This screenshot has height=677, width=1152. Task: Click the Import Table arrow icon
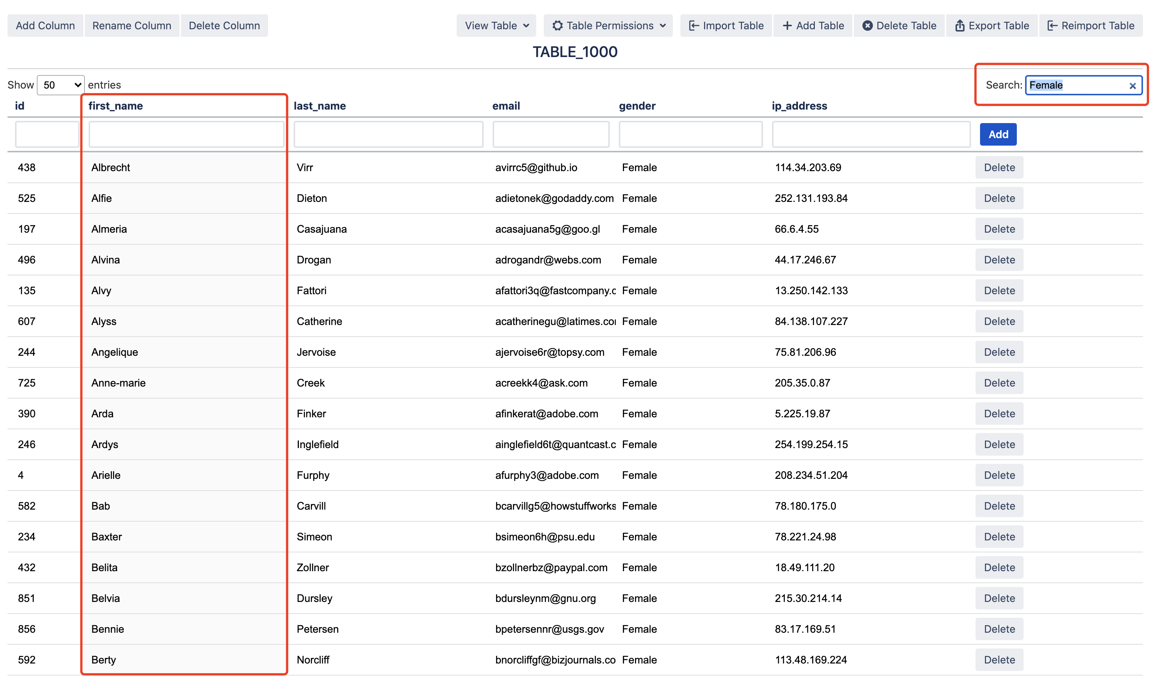click(694, 26)
